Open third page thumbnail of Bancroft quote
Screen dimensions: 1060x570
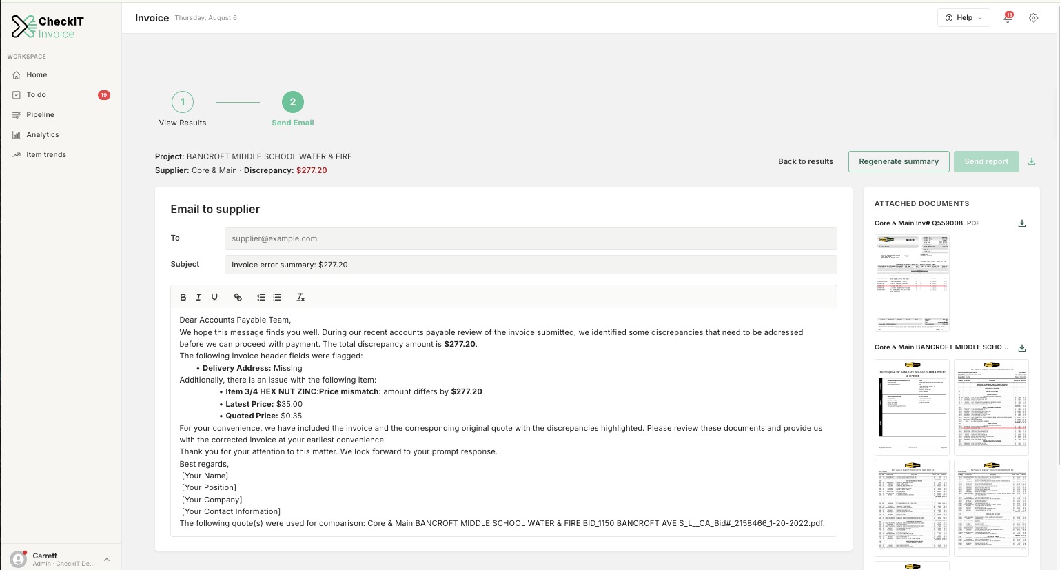912,508
